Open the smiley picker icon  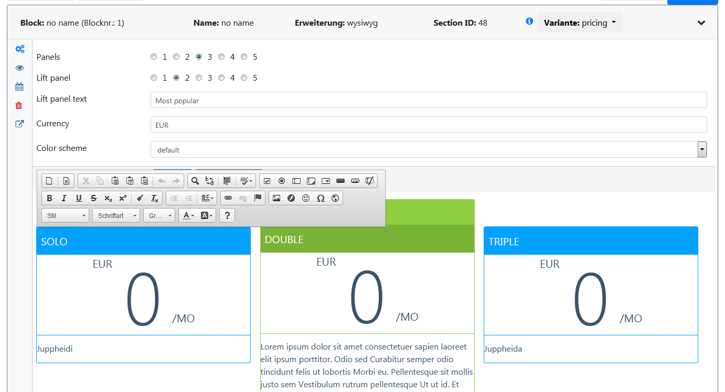coord(306,198)
